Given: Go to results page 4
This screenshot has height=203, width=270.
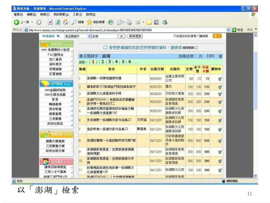Looking at the screenshot, I should tap(116, 62).
